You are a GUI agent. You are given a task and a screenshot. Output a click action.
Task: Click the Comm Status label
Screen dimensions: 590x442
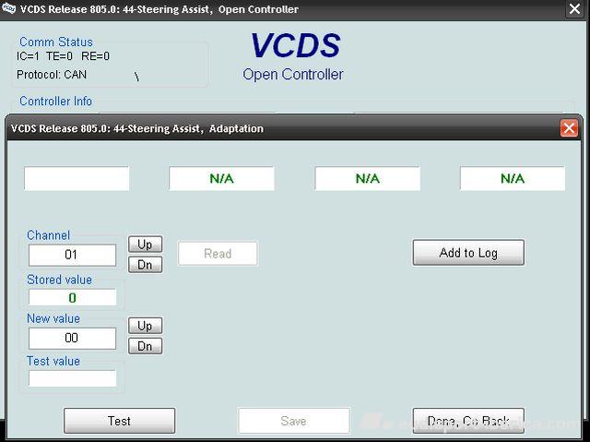(x=56, y=42)
